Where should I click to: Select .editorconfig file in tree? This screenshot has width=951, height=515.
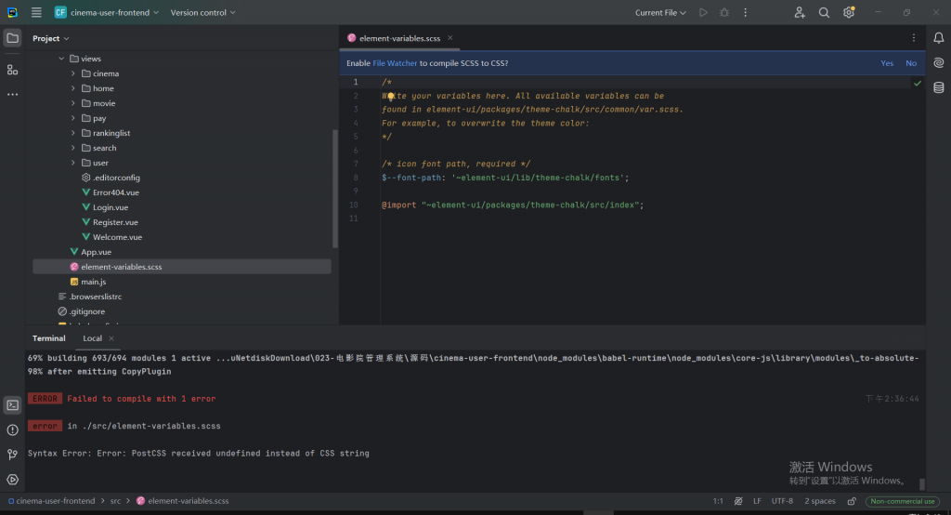[x=111, y=178]
